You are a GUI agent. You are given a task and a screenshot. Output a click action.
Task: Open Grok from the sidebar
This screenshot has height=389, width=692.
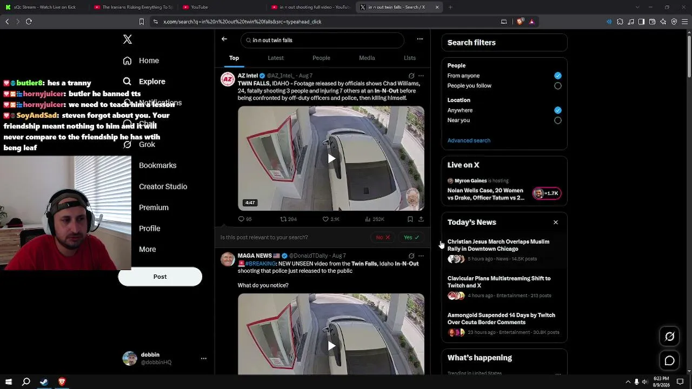(x=139, y=144)
